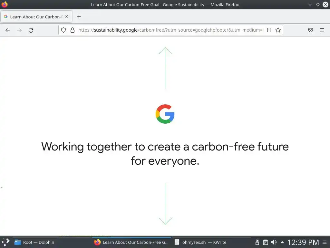Open the volume speaker tray icon

point(274,242)
